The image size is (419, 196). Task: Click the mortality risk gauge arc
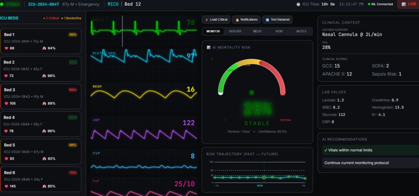(x=252, y=76)
